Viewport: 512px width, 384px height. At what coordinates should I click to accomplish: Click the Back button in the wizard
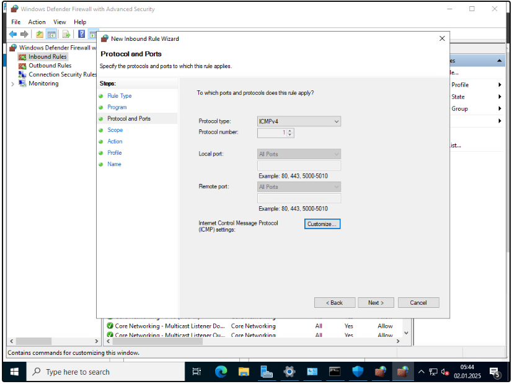click(335, 302)
